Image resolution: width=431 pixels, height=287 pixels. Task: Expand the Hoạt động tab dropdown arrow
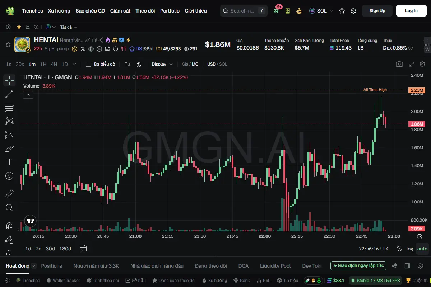tap(34, 266)
